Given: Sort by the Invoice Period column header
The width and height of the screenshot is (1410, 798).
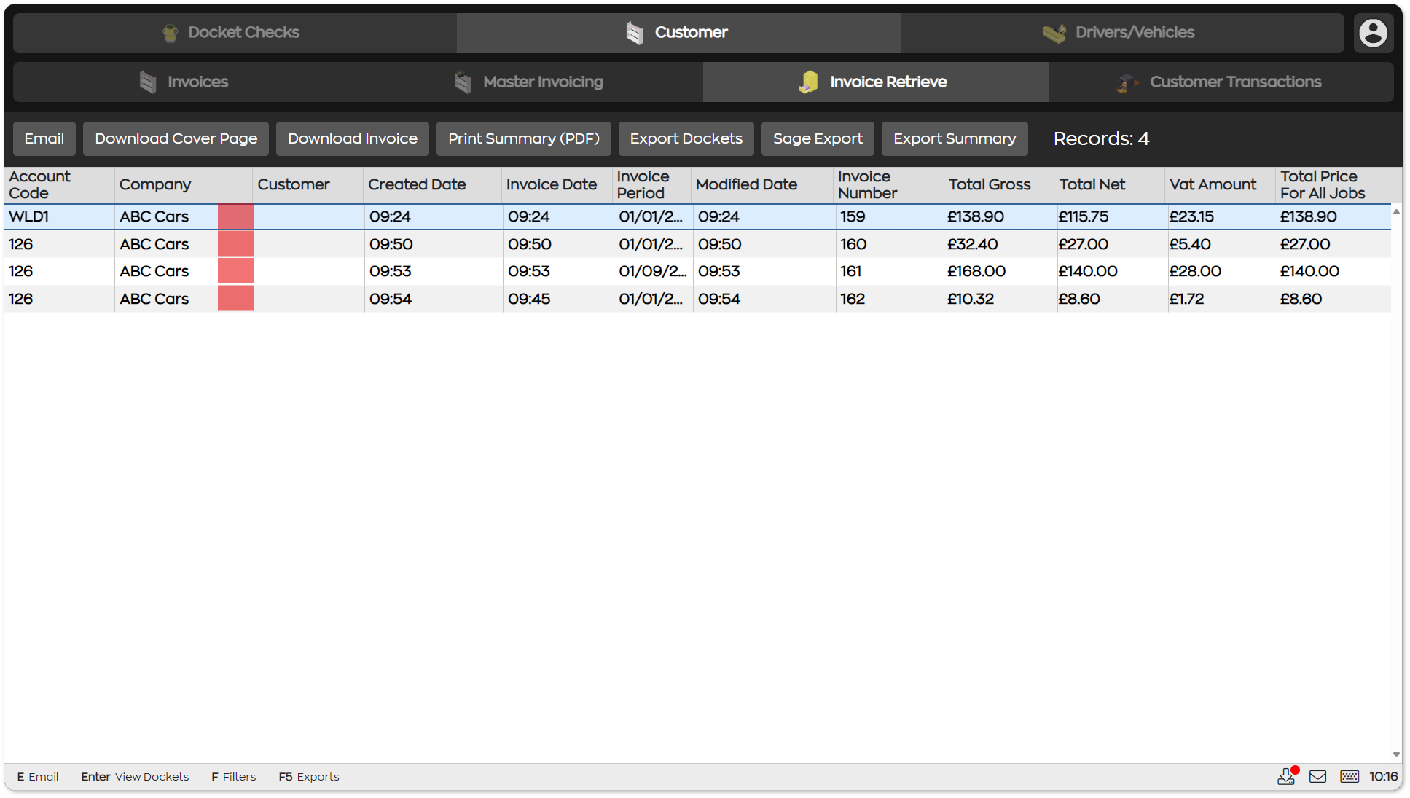Looking at the screenshot, I should [x=652, y=185].
